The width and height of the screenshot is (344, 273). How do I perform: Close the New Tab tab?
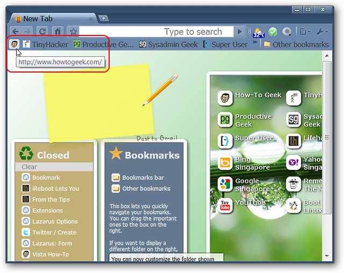pyautogui.click(x=91, y=19)
